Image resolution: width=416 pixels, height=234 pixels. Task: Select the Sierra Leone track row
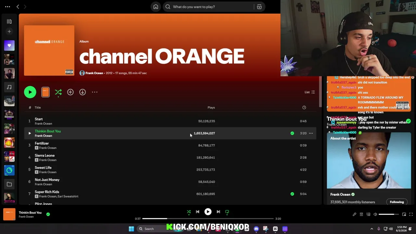[x=170, y=158]
